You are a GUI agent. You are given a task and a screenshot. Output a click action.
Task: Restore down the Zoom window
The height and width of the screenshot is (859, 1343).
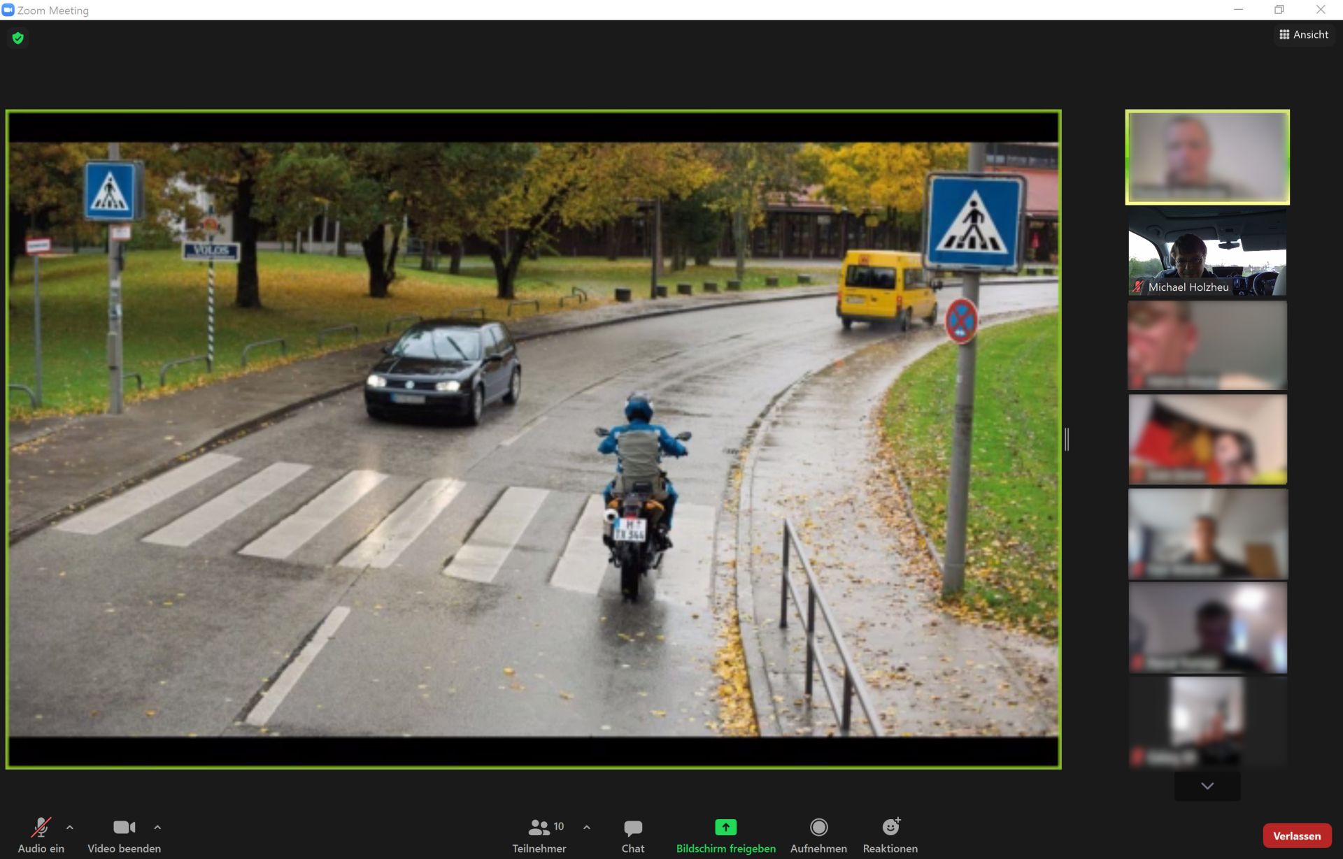click(x=1279, y=10)
